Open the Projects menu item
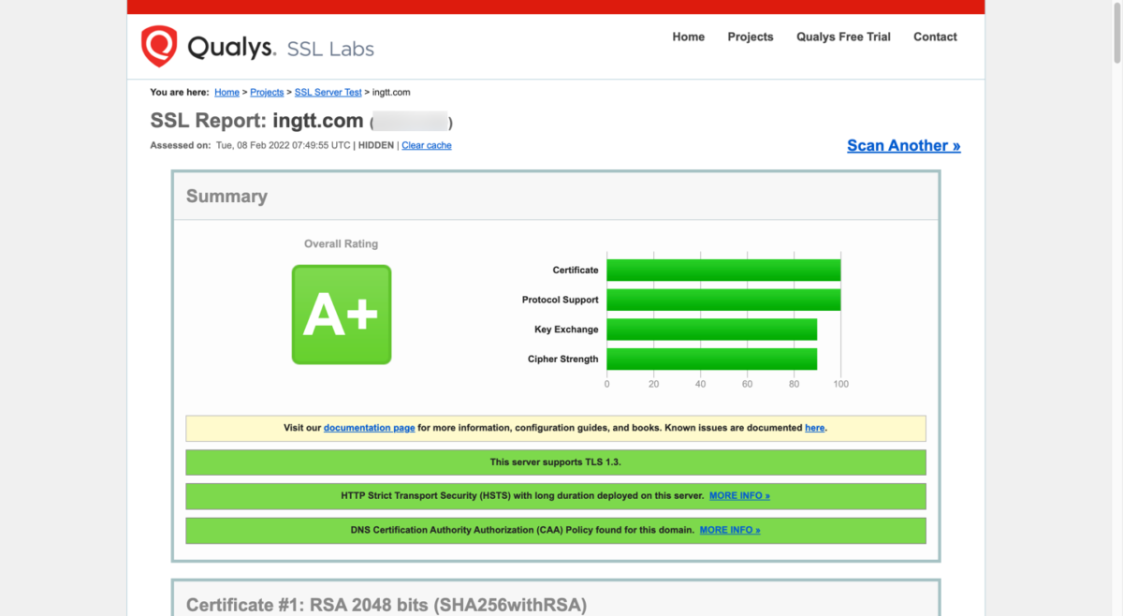The height and width of the screenshot is (616, 1123). 751,37
